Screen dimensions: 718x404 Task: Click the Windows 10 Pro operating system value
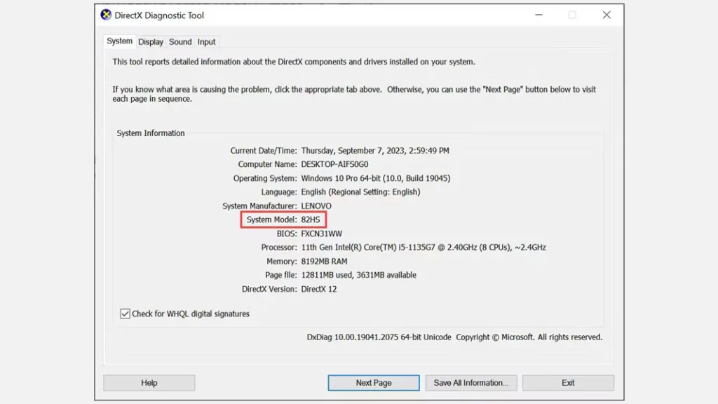pyautogui.click(x=376, y=178)
